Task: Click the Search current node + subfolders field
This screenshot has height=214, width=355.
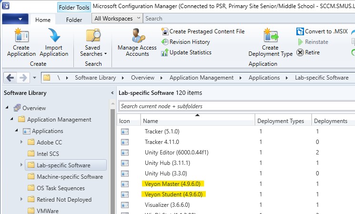Action: click(x=237, y=106)
